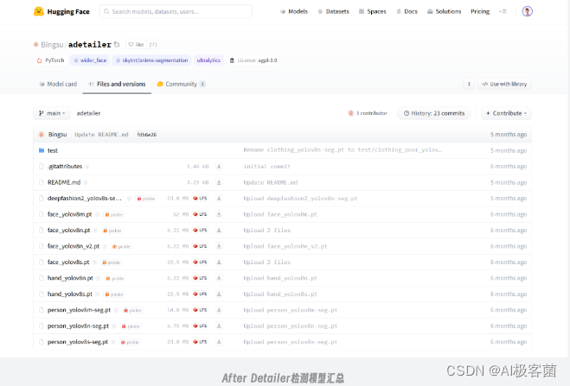Download the README.md file
The image size is (570, 386).
pos(219,182)
